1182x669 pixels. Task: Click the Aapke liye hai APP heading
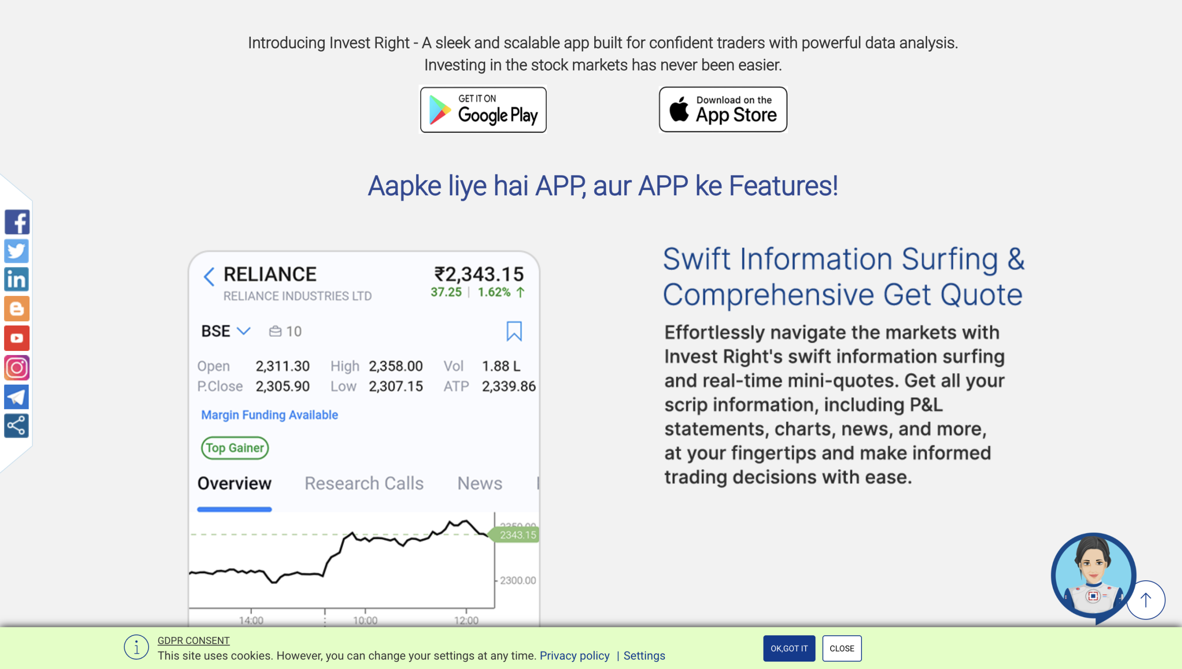click(603, 186)
